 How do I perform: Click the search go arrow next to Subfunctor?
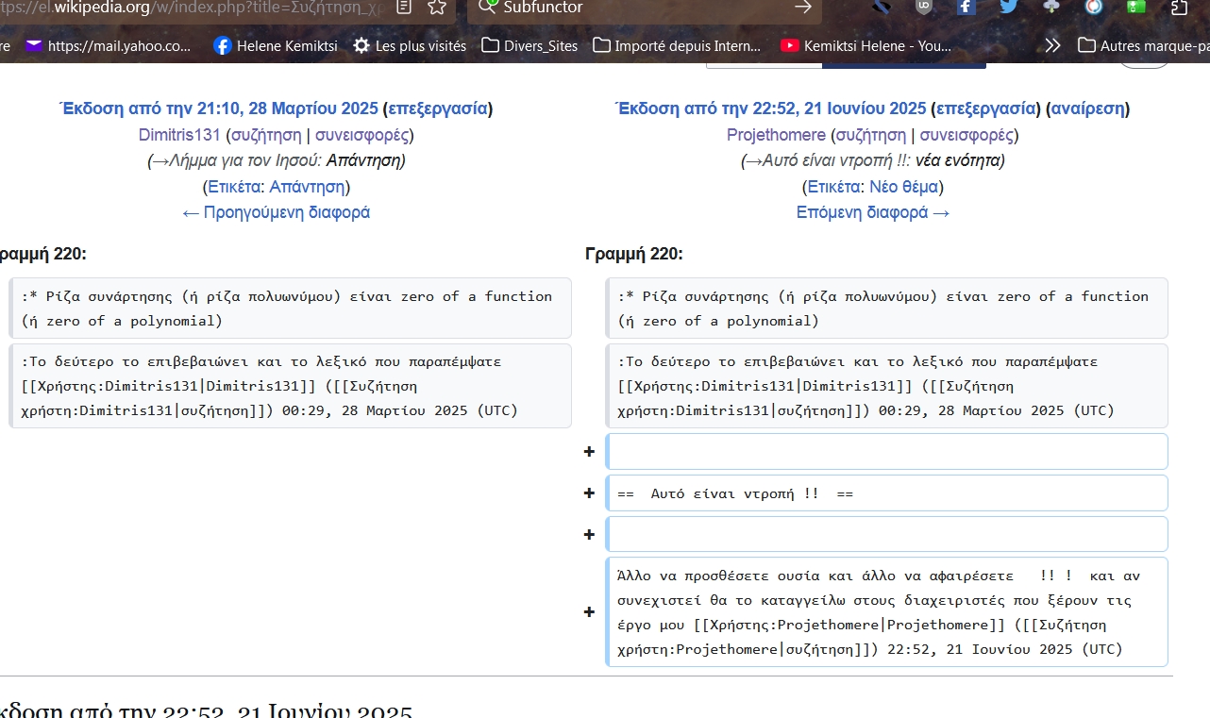tap(802, 8)
